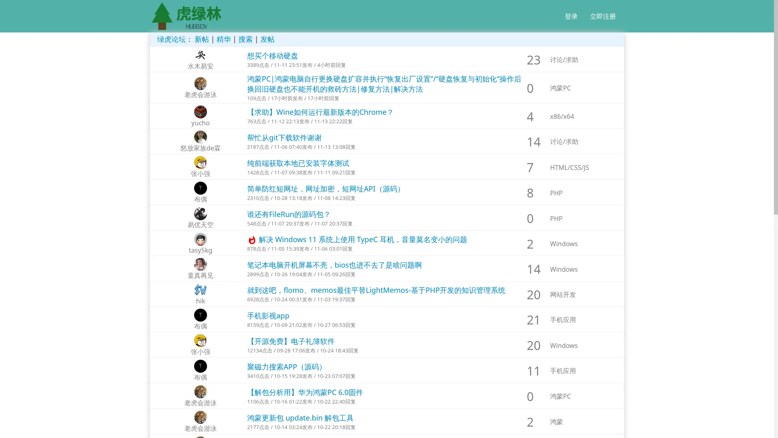Screen dimensions: 778x438
Task: Open 张小强's avatar next to 纯前端获取字体测试
Action: coord(201,163)
